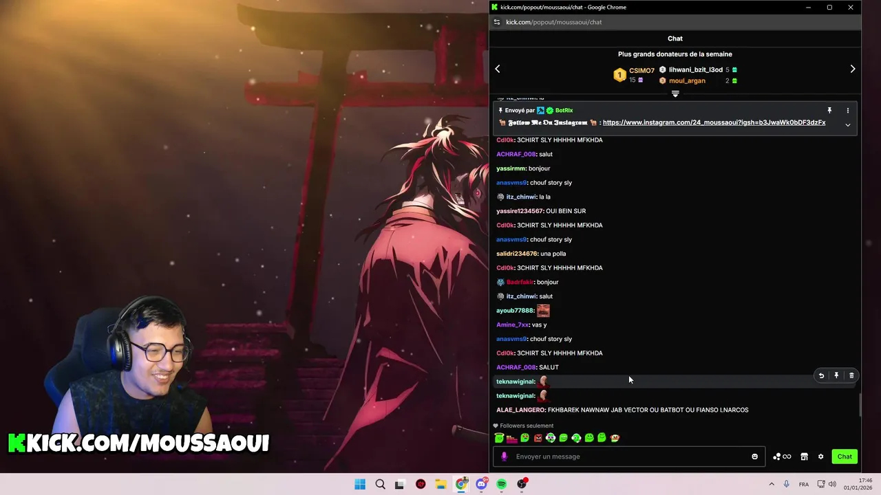Open Spotify from the taskbar
The width and height of the screenshot is (881, 495).
tap(502, 484)
